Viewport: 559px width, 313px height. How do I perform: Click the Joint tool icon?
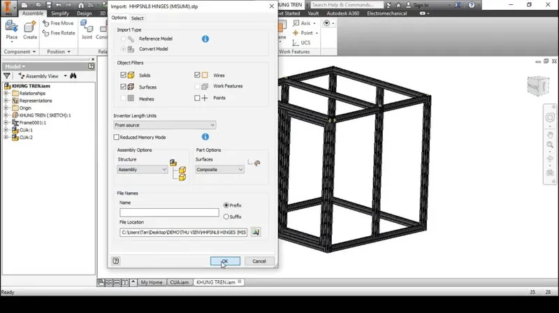[x=87, y=27]
